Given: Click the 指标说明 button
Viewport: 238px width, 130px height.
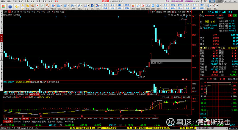Looking at the screenshot, I should pos(187,97).
